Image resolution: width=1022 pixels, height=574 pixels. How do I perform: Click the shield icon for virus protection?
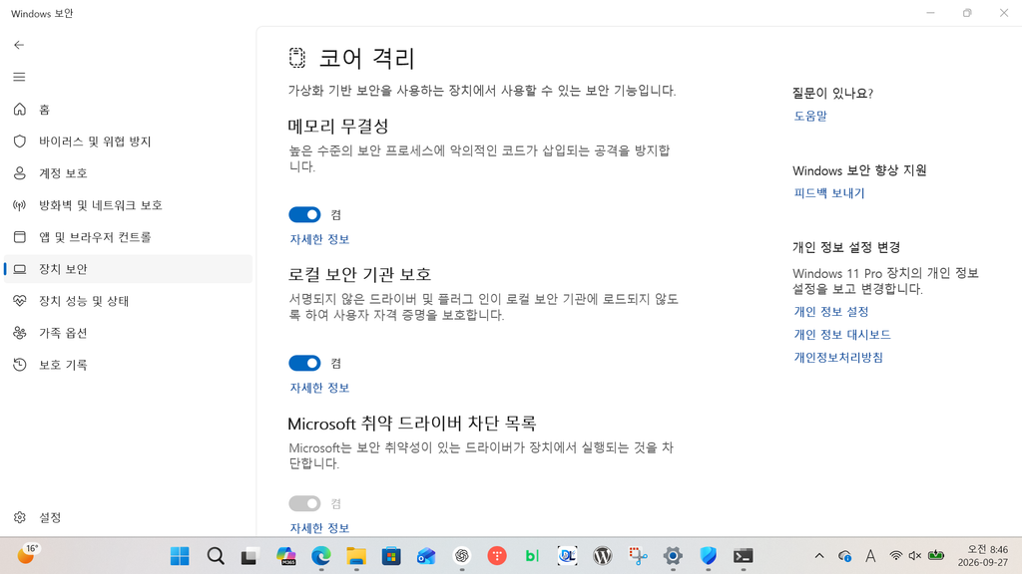(20, 142)
